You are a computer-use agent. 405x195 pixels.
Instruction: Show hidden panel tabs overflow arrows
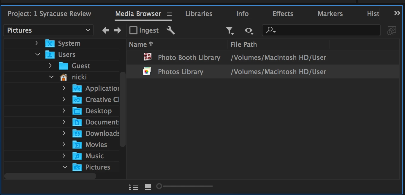tap(397, 13)
